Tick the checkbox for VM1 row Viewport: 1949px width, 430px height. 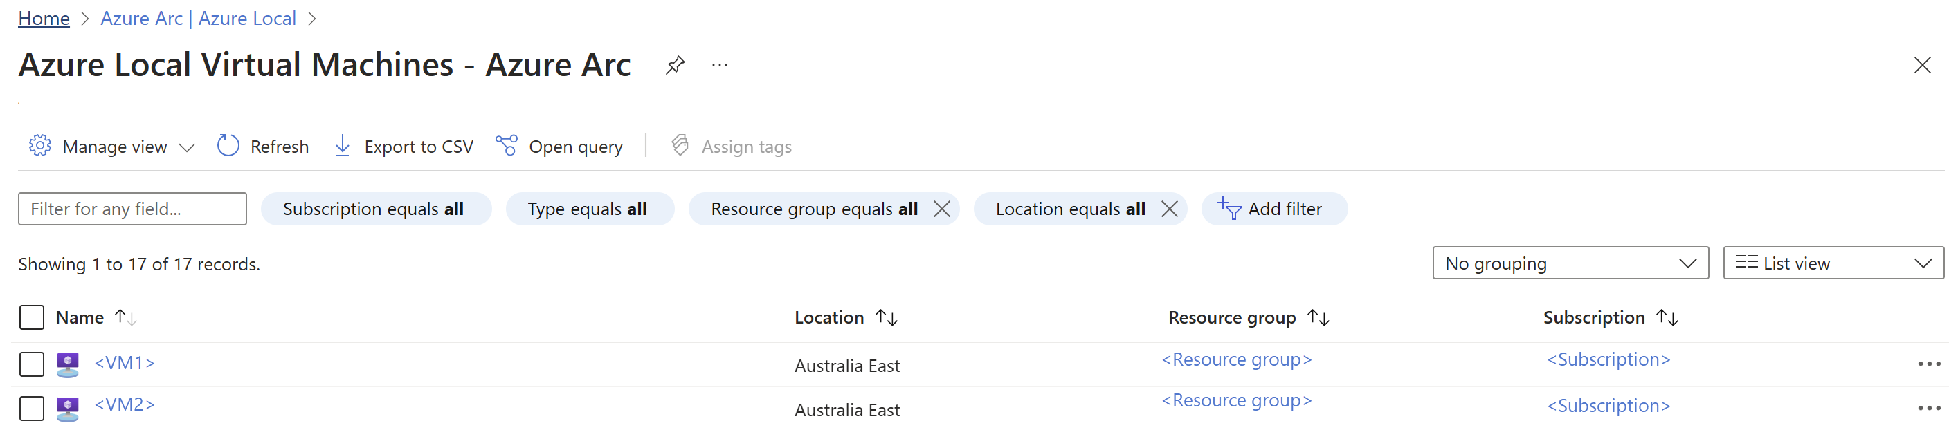[x=32, y=364]
